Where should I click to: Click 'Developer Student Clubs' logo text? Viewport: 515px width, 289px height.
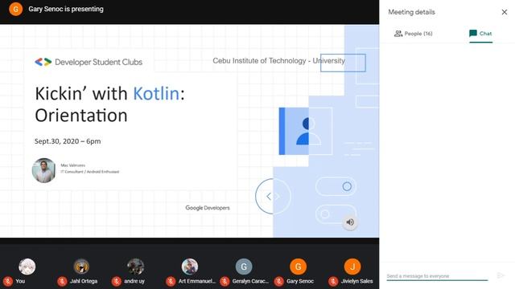[98, 62]
